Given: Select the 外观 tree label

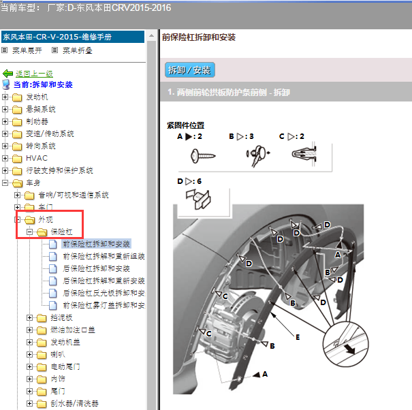Looking at the screenshot, I should 46,219.
